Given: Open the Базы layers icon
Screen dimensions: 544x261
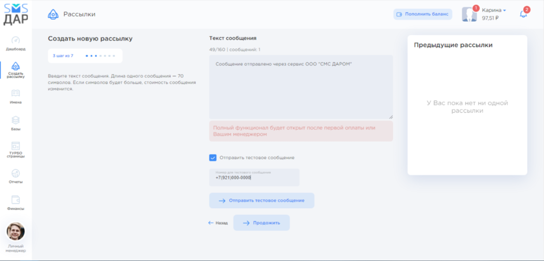Looking at the screenshot, I should [16, 120].
